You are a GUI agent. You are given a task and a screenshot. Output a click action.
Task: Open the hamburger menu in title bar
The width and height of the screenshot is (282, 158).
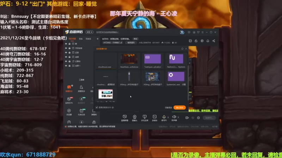(x=202, y=32)
